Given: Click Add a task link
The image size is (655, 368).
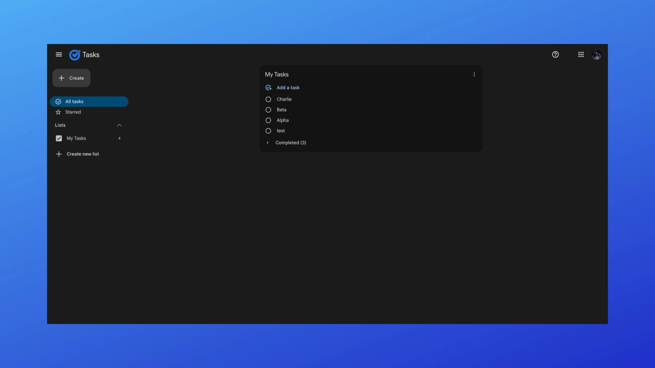Looking at the screenshot, I should tap(288, 88).
